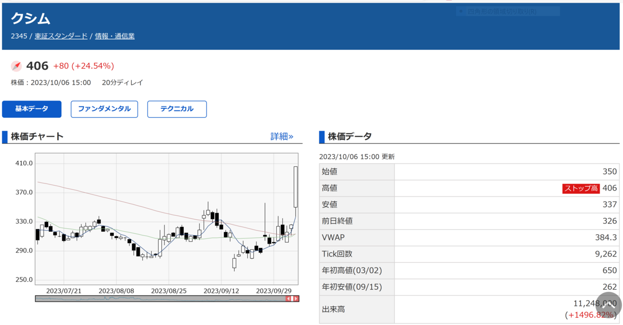Viewport: 623px width, 325px height.
Task: Open the 詳細» chart details link
Action: pyautogui.click(x=282, y=136)
